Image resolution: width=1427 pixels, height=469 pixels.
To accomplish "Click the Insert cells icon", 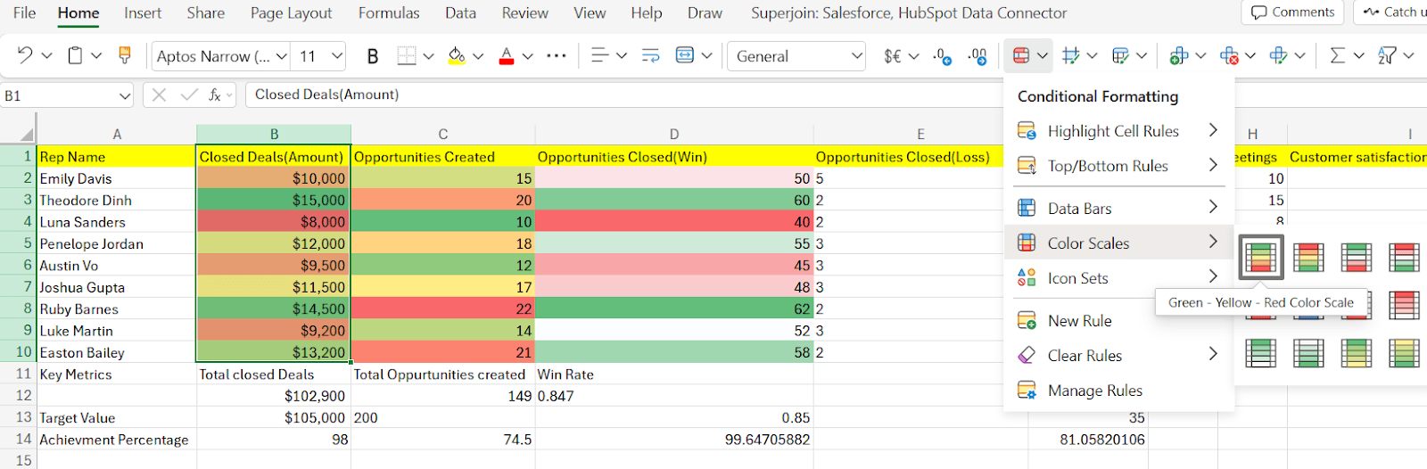I will click(x=1179, y=55).
